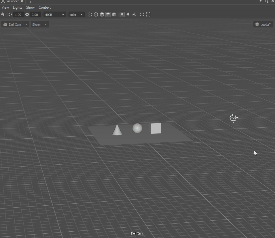Select the sphere in the viewport
This screenshot has height=238, width=275.
coord(137,128)
